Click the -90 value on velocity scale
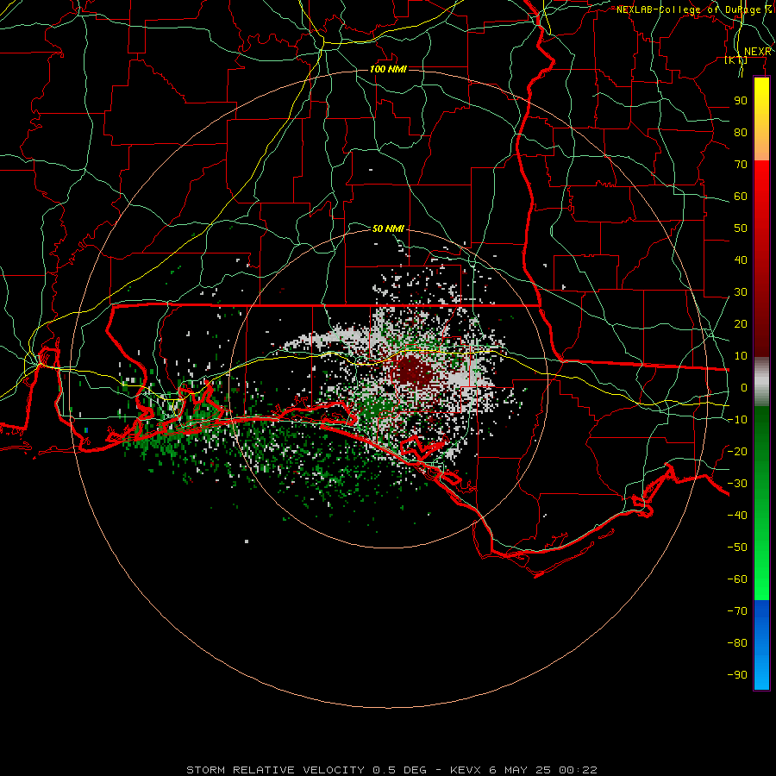 coord(737,675)
